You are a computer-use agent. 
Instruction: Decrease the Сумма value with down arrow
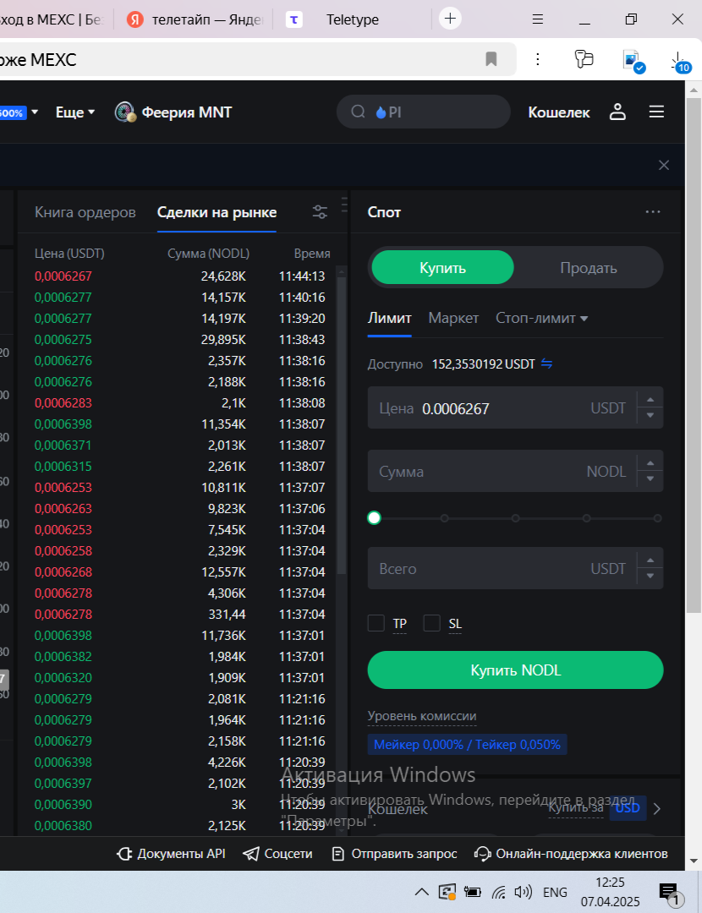[x=650, y=479]
